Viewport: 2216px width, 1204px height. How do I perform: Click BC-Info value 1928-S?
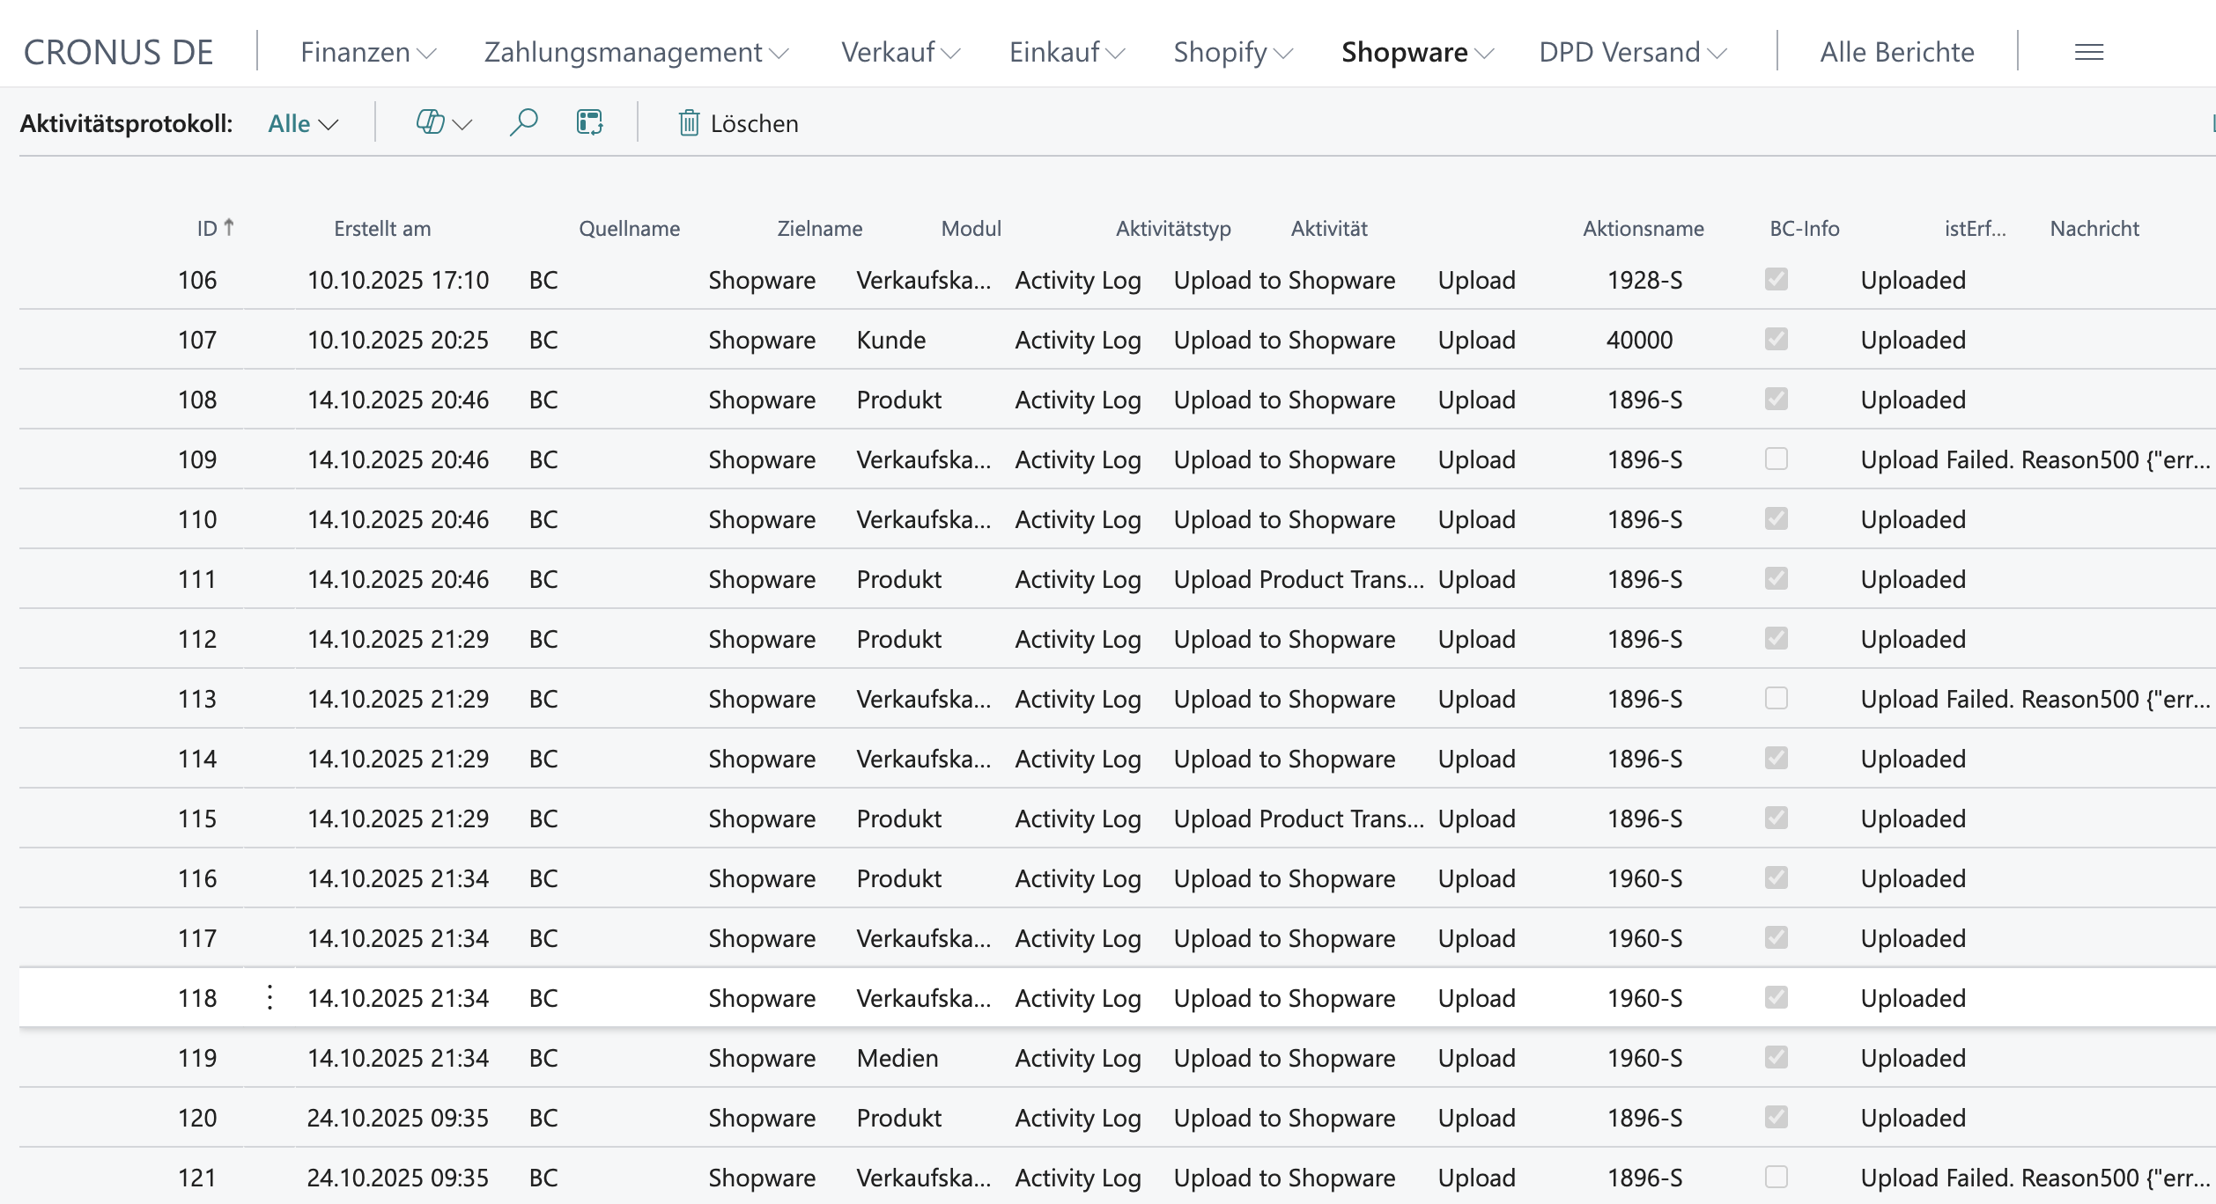(1644, 280)
